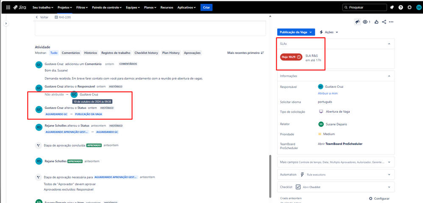This screenshot has width=423, height=203.
Task: Click the Abertura de Vaga request type icon
Action: click(321, 111)
